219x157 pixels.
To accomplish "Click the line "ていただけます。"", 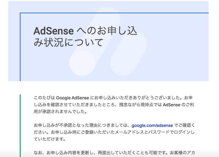I will [50, 139].
